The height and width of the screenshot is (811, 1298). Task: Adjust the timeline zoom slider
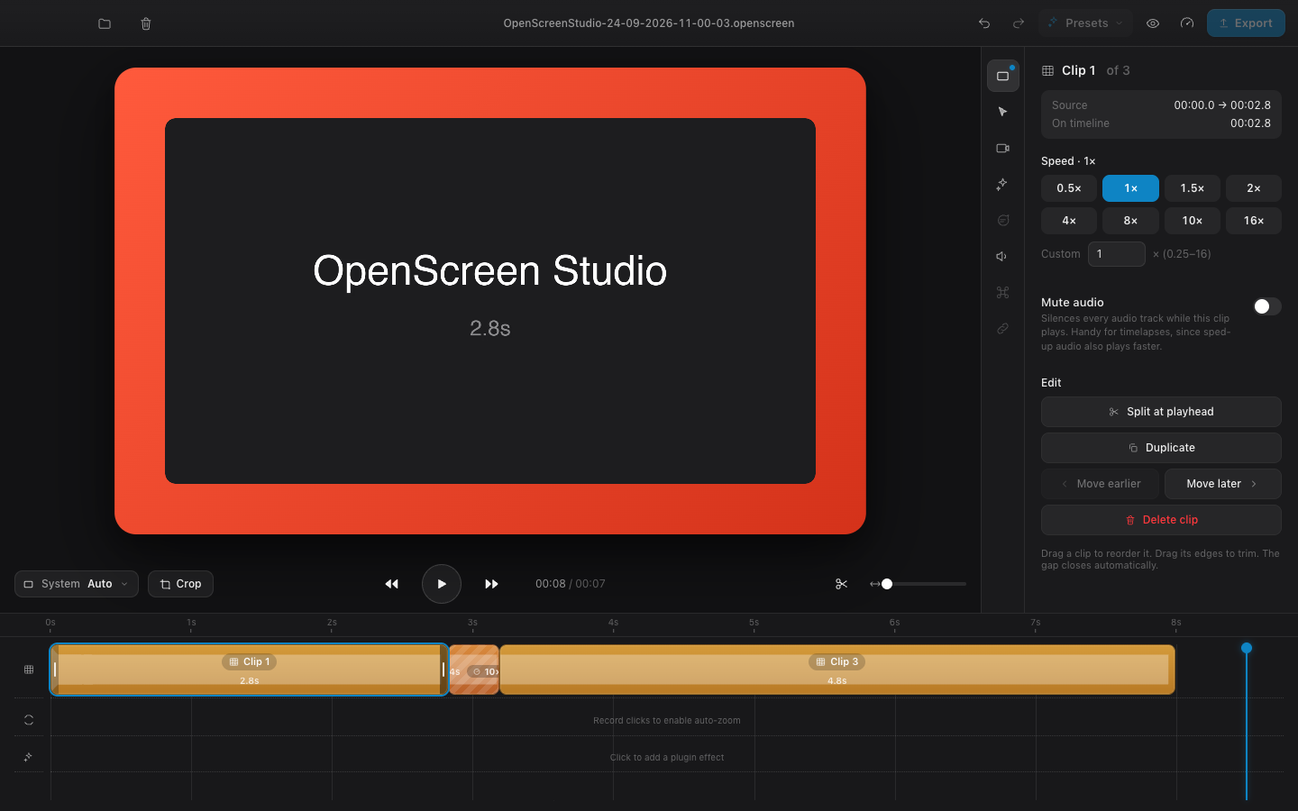pos(923,584)
